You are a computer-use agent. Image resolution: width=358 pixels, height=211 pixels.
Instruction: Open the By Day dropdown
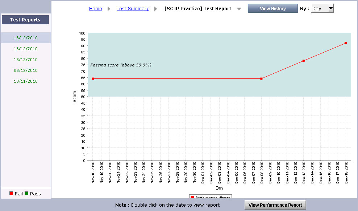322,9
